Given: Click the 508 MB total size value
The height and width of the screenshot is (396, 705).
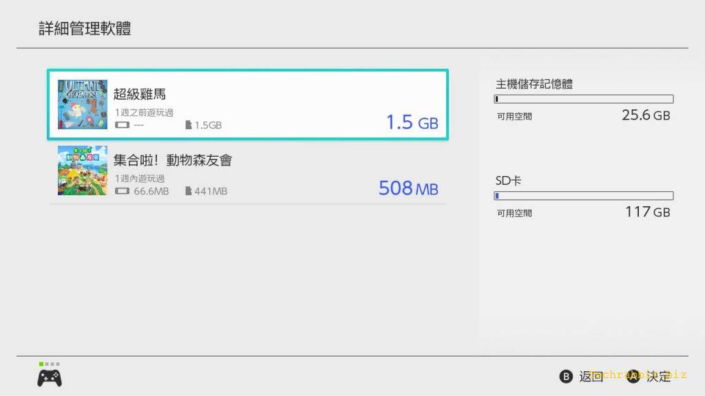Looking at the screenshot, I should tap(408, 188).
